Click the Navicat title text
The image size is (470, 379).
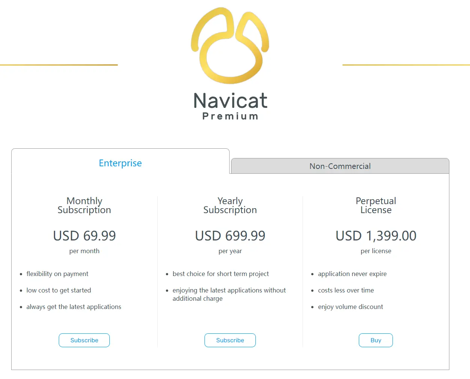230,100
